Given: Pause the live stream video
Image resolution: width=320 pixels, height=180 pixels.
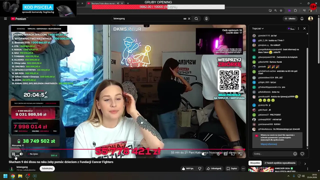Looking at the screenshot, I should point(14,154).
